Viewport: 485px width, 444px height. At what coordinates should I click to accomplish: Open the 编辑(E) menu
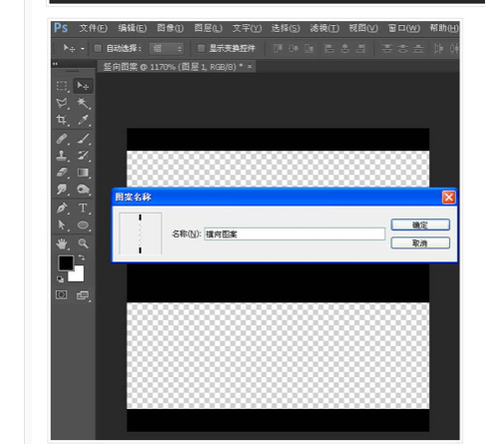click(x=132, y=28)
